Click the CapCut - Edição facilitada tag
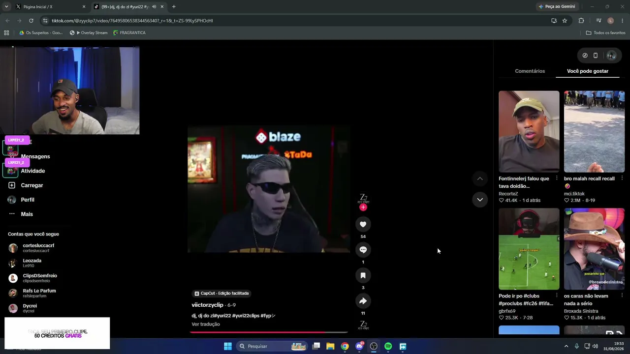The image size is (630, 354). tap(221, 294)
